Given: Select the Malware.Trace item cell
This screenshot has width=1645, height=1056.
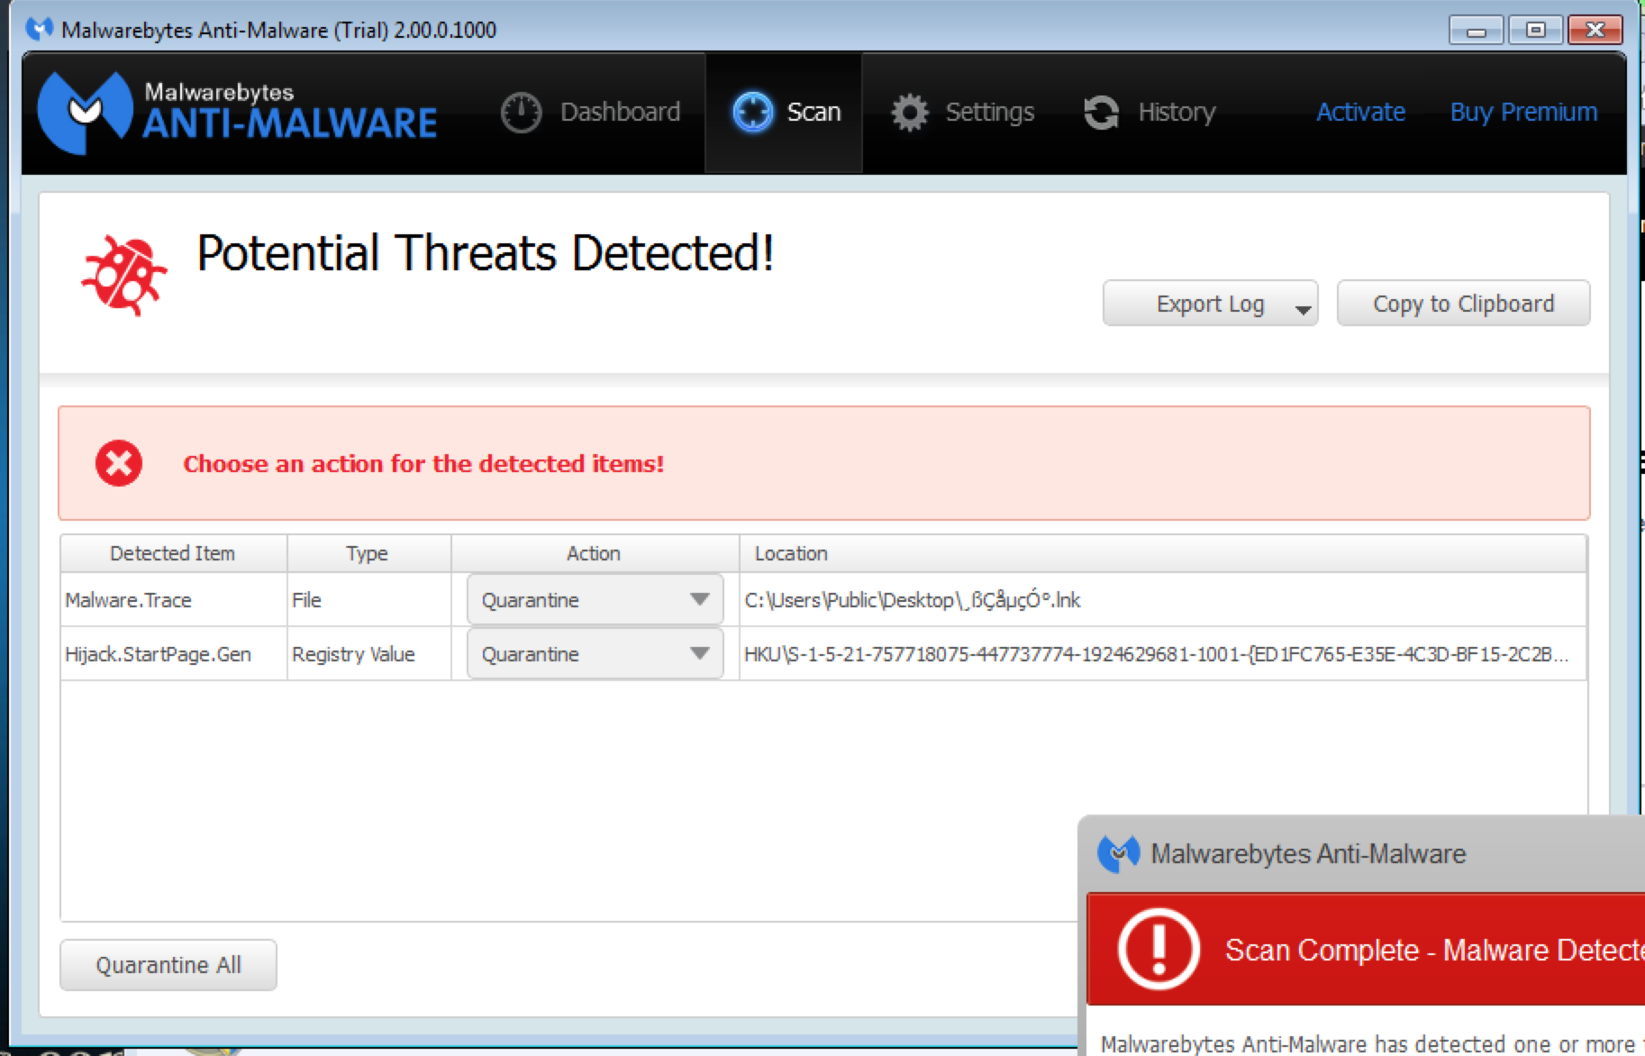Looking at the screenshot, I should [x=173, y=600].
